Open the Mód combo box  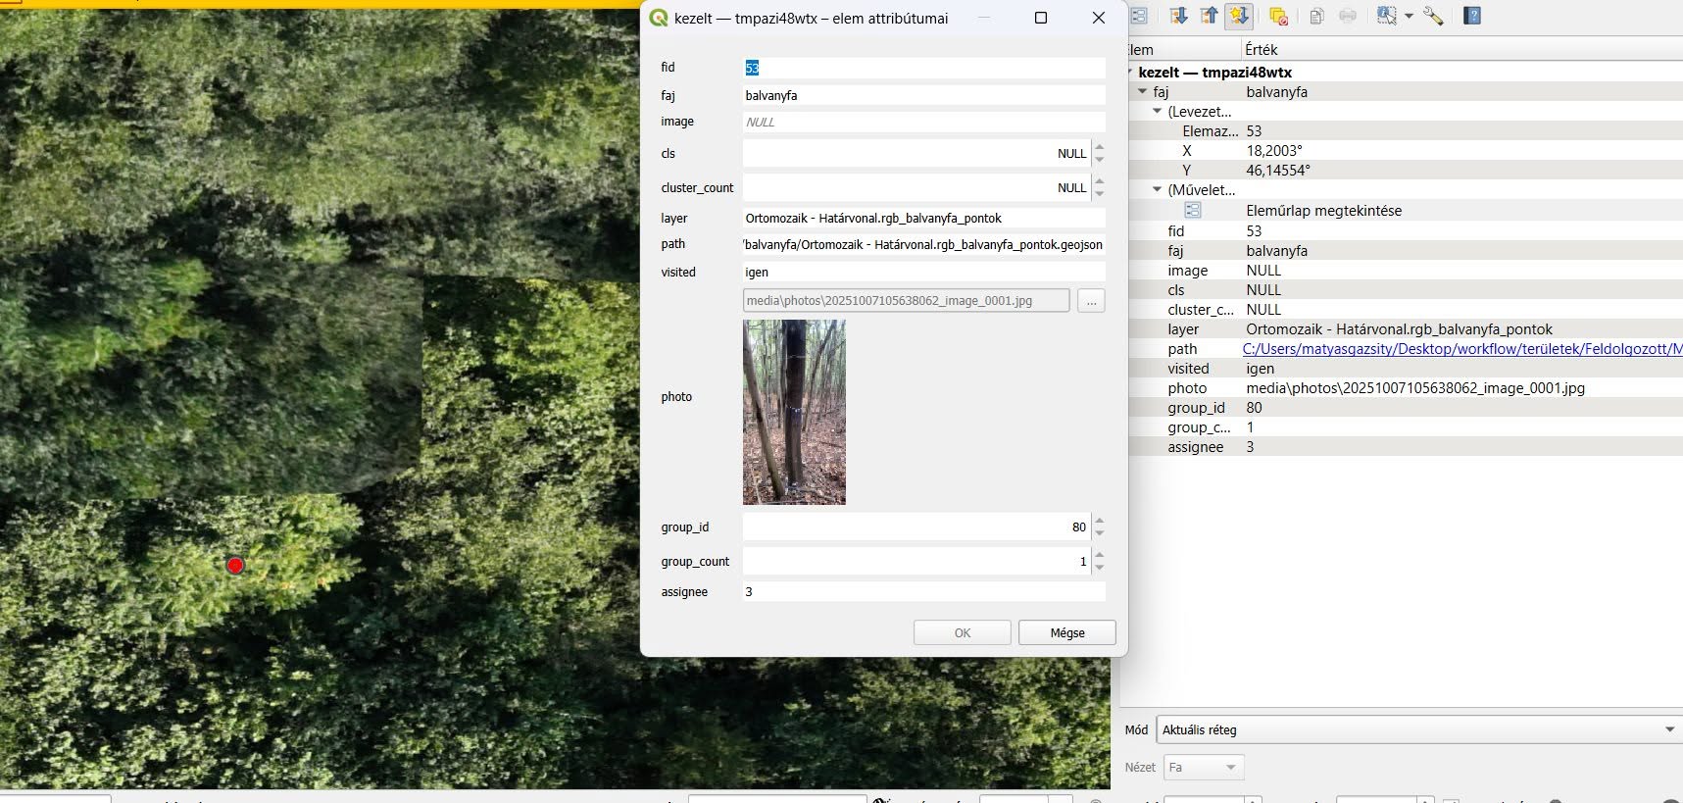pyautogui.click(x=1419, y=729)
